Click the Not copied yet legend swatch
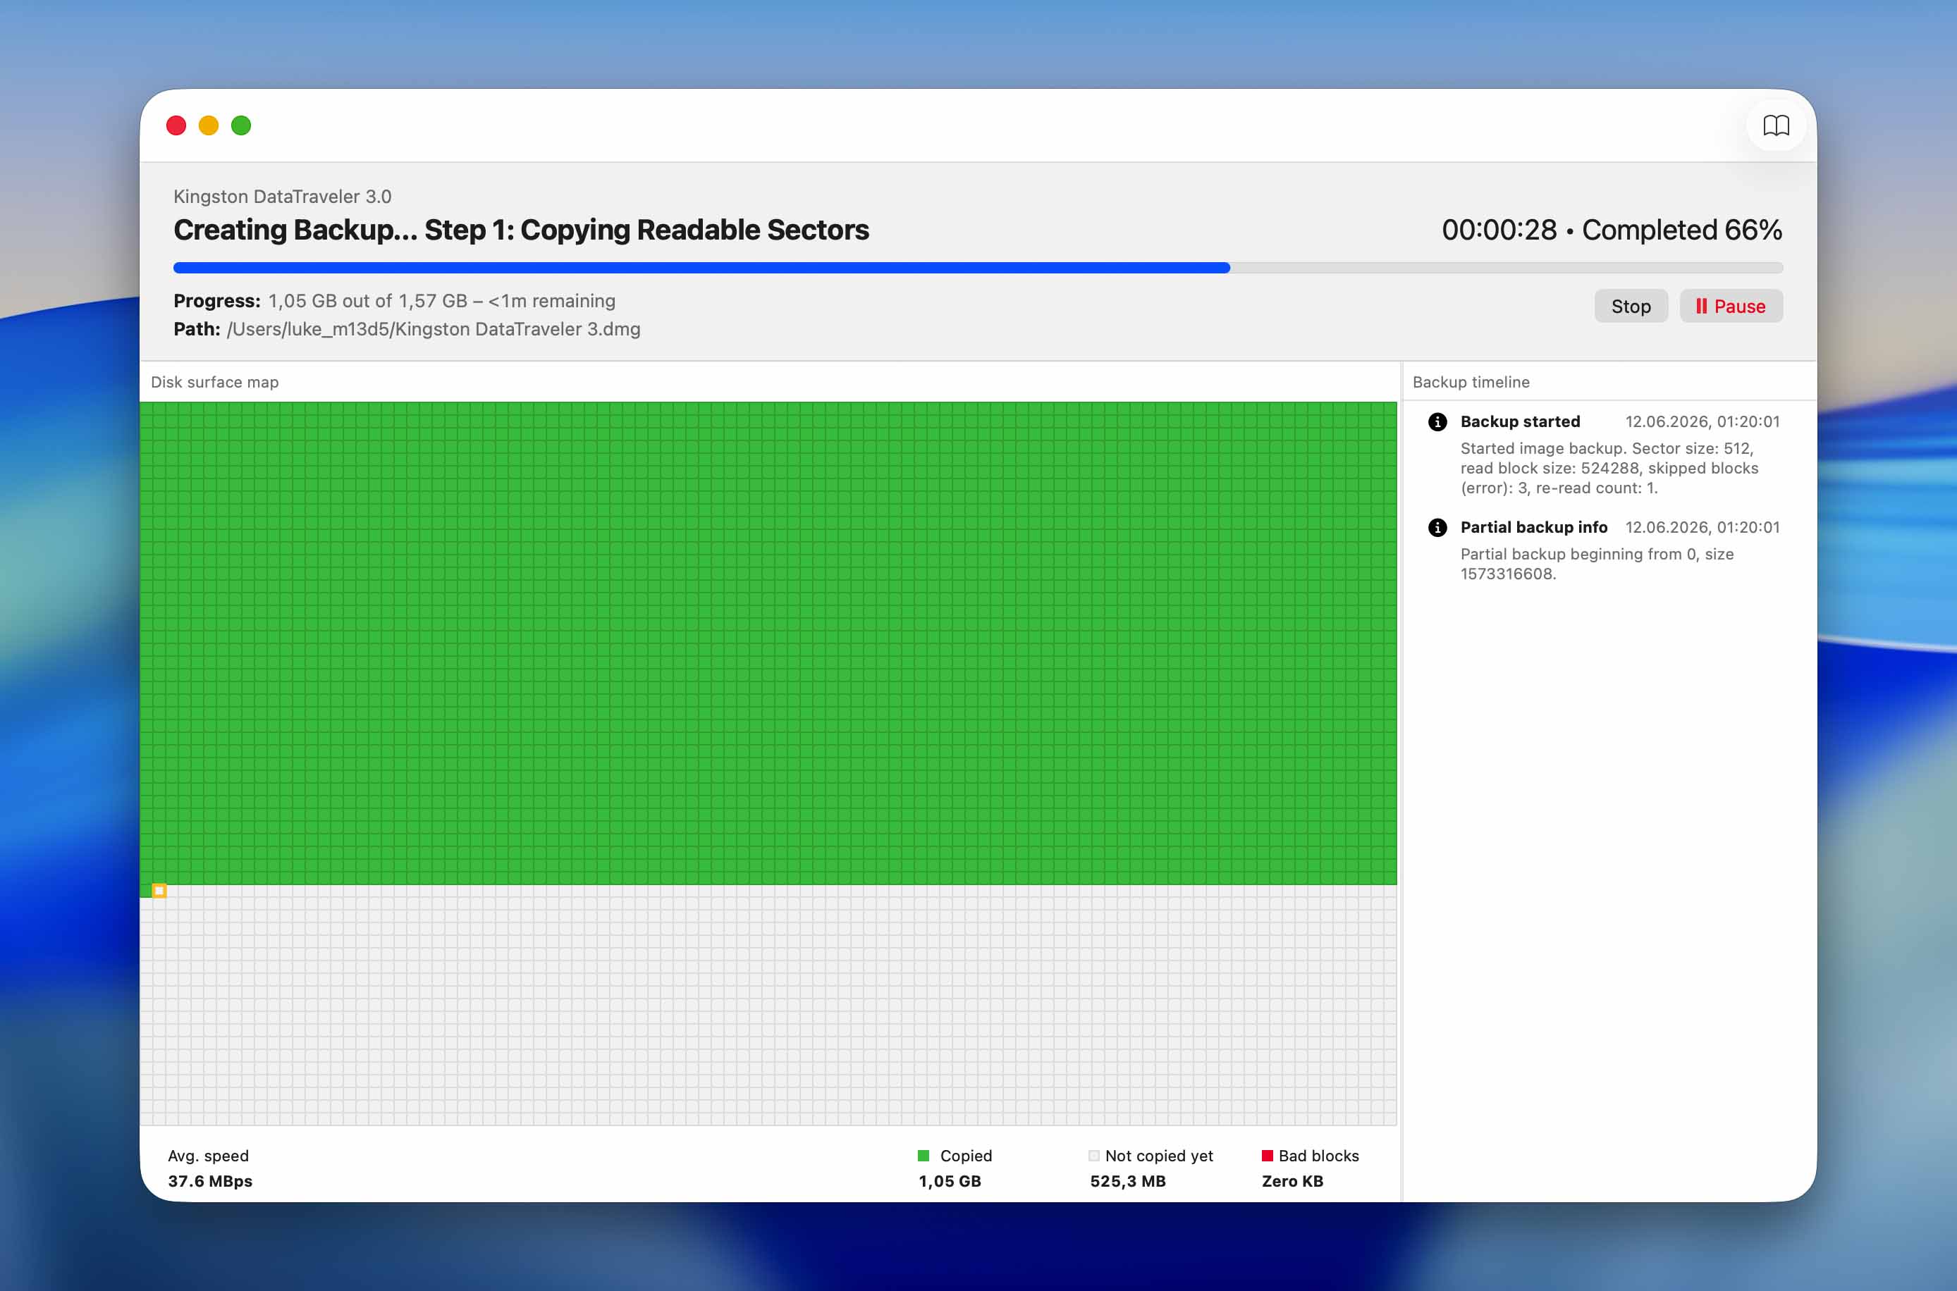Image resolution: width=1957 pixels, height=1291 pixels. [x=1094, y=1156]
